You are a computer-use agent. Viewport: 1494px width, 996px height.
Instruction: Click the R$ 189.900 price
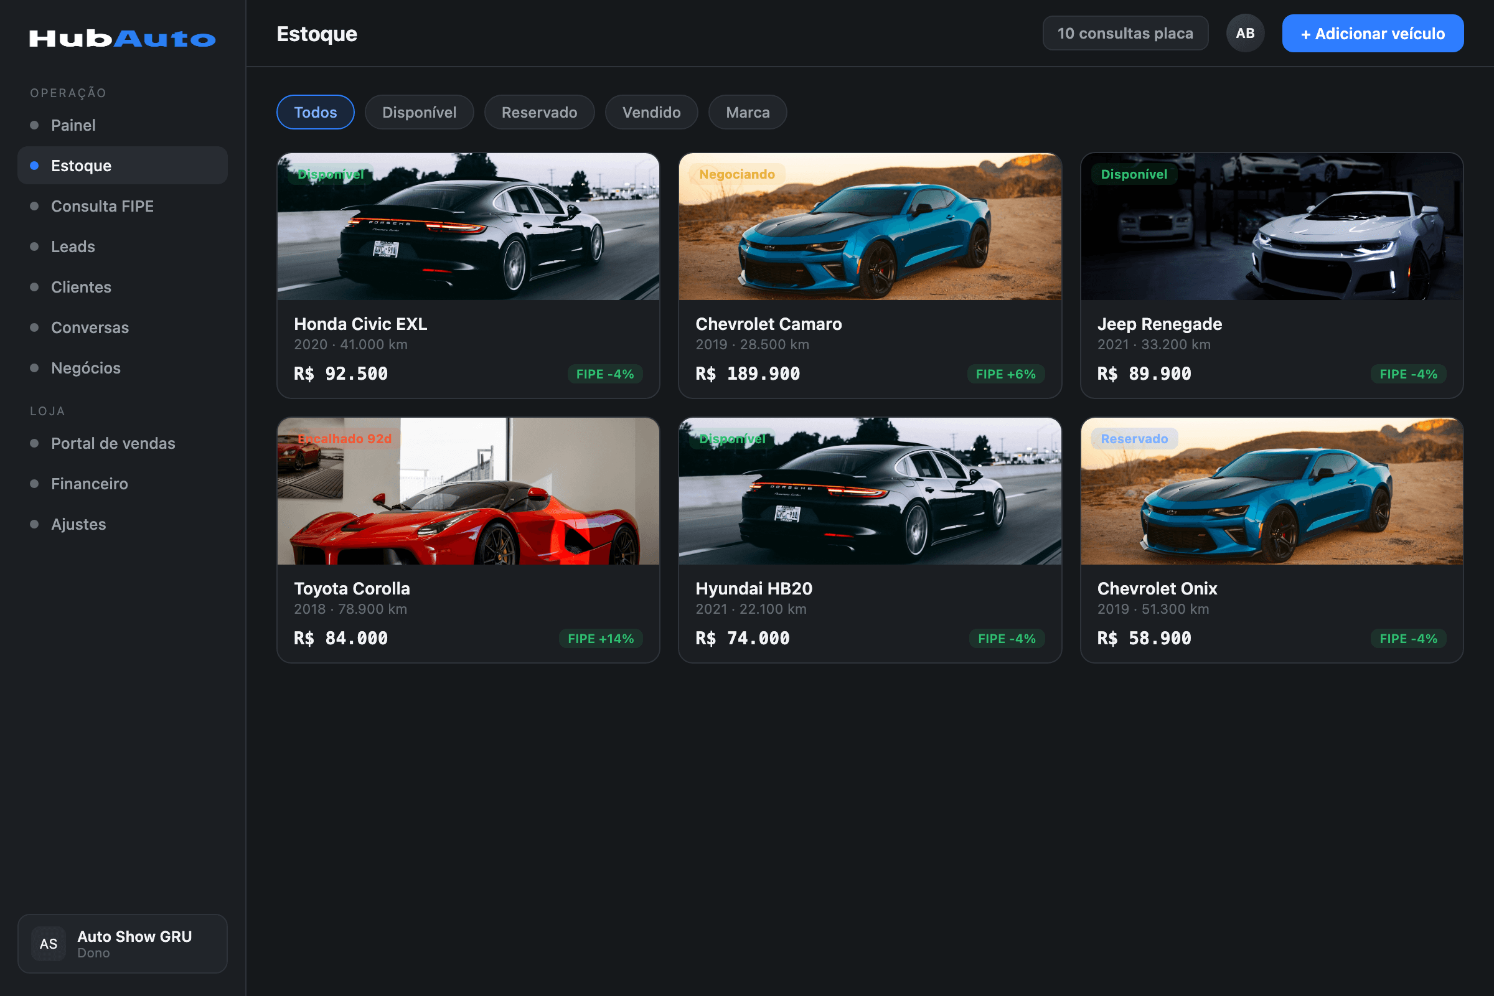coord(748,374)
